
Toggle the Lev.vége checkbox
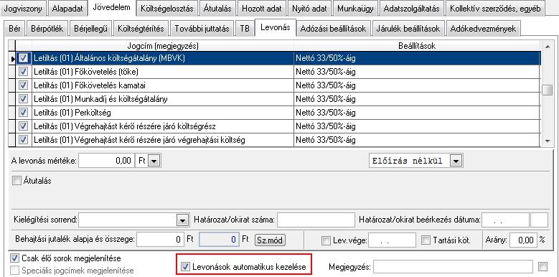point(326,240)
